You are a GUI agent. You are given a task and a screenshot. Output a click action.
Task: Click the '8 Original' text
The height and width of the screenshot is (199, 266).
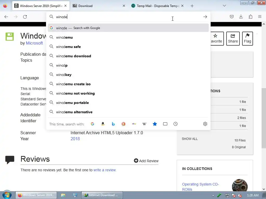point(239,147)
